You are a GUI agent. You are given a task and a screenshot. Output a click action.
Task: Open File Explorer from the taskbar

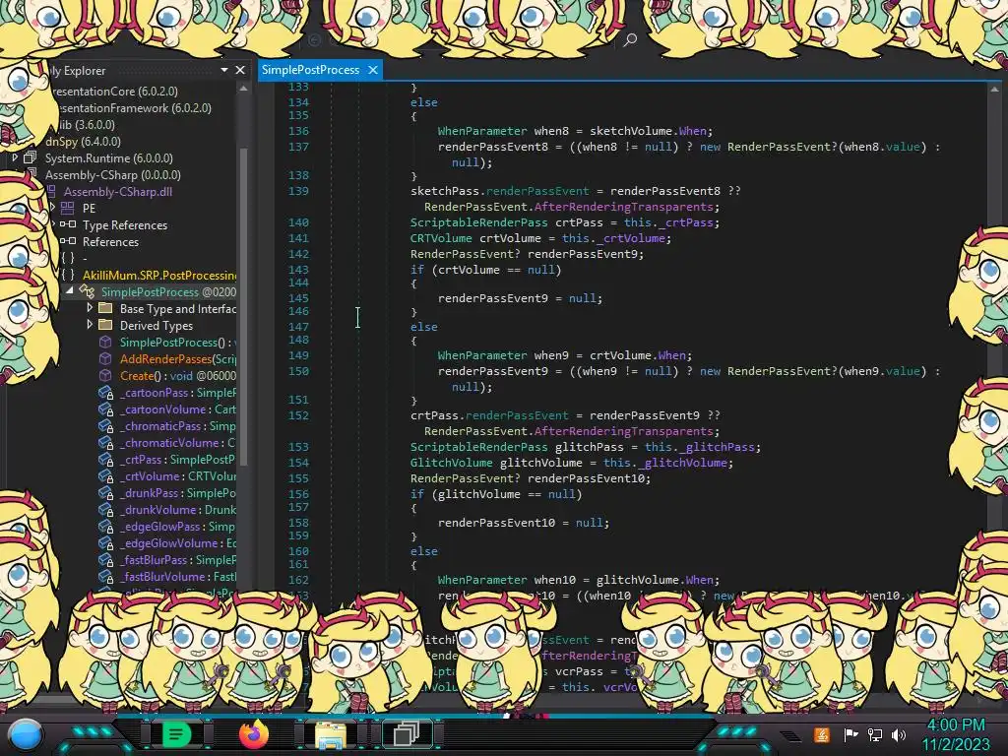click(x=331, y=734)
